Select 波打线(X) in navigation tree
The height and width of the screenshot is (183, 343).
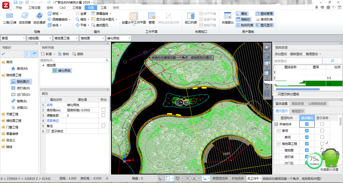click(x=21, y=88)
